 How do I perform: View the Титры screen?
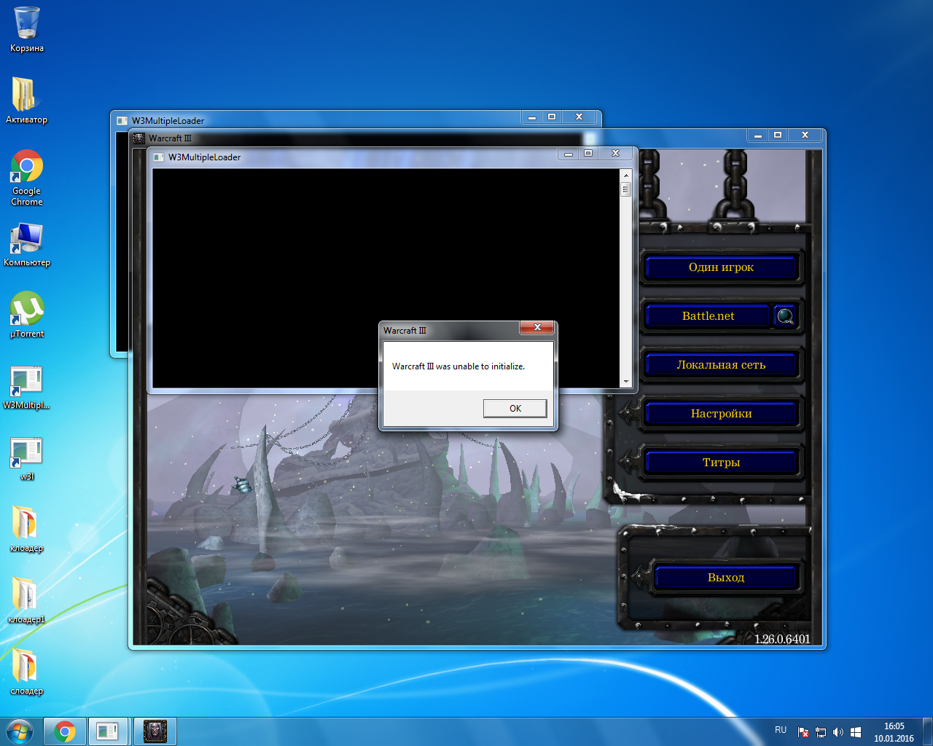pos(721,463)
